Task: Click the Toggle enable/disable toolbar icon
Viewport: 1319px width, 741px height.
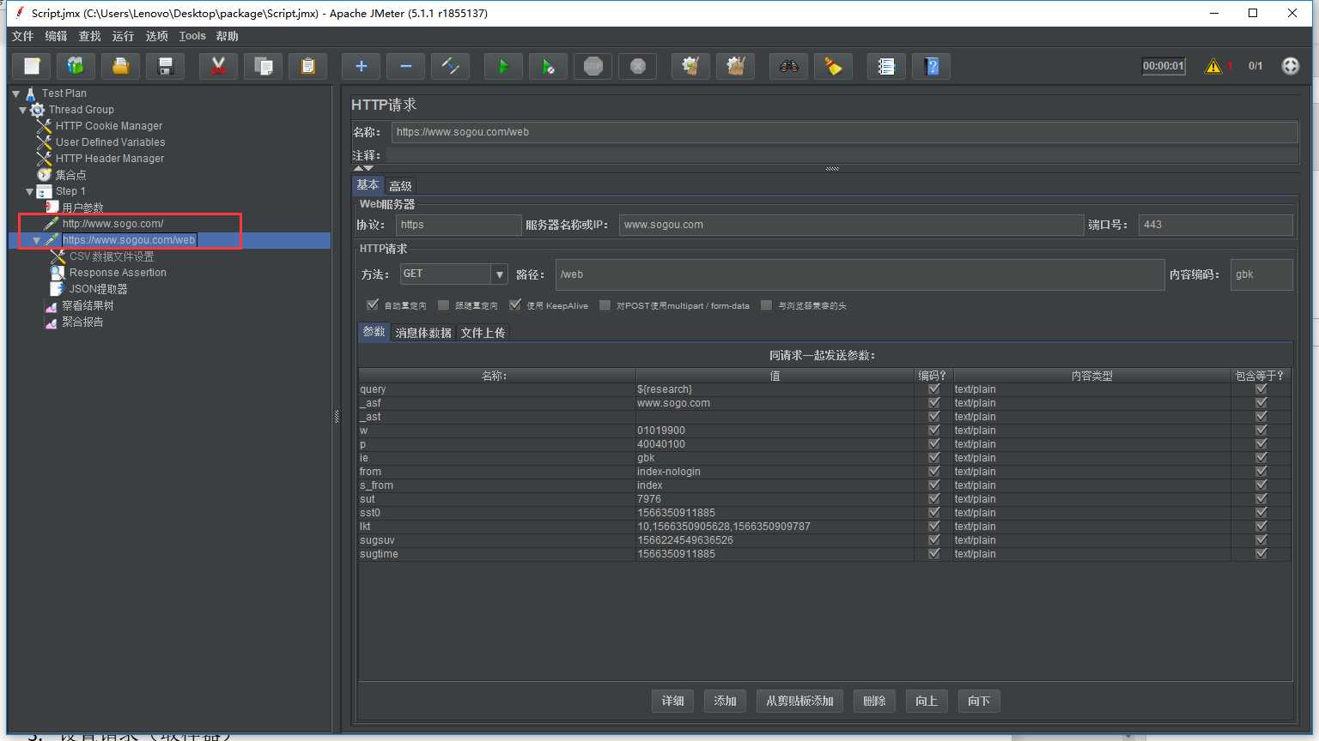Action: click(451, 66)
